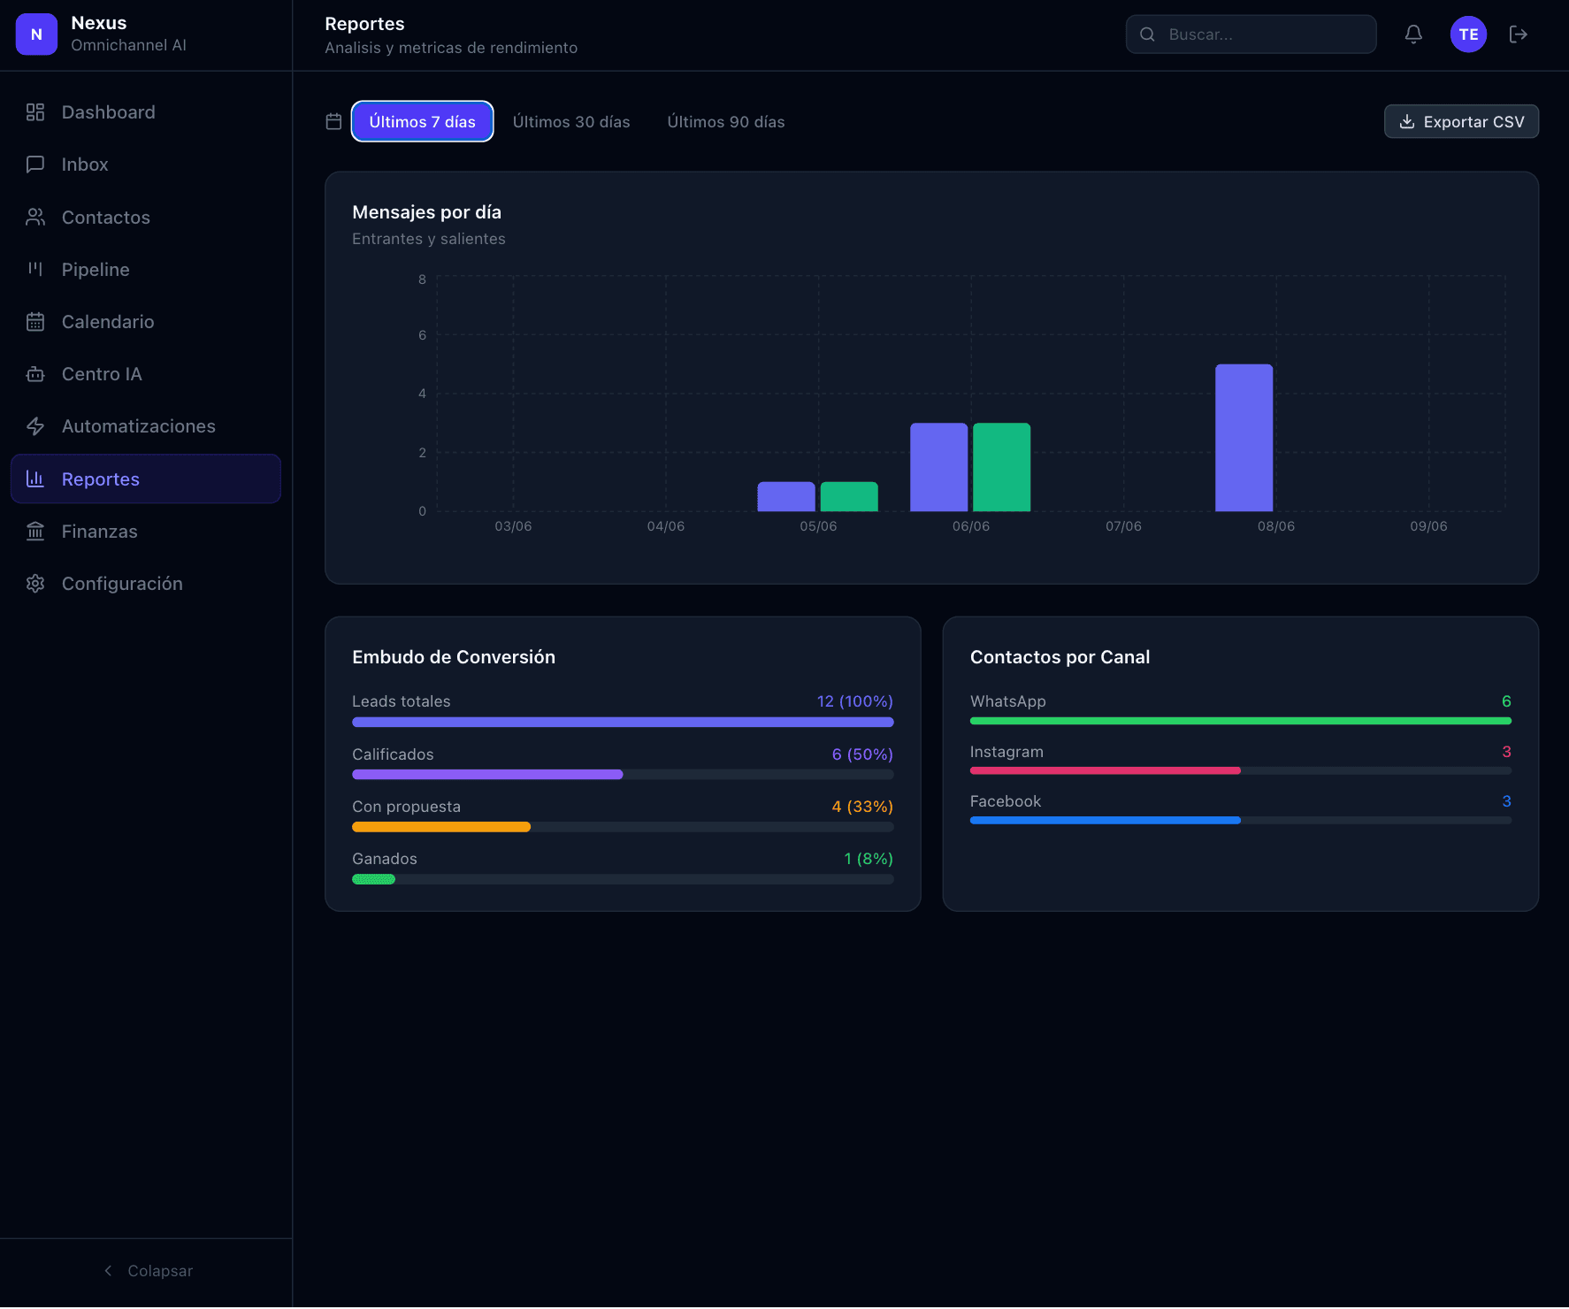Click the '4 (33%)' value

862,807
